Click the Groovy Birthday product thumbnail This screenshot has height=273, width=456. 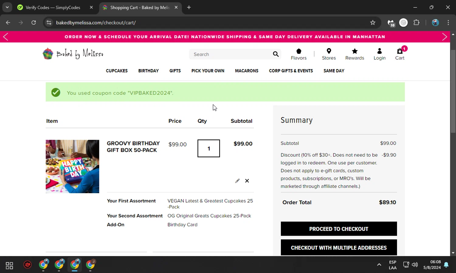(x=72, y=167)
